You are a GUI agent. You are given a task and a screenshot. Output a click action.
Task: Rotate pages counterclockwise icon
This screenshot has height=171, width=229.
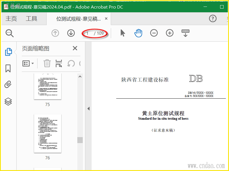tap(71, 64)
